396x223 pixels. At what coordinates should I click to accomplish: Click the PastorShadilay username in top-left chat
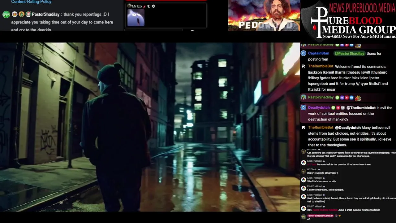click(45, 14)
